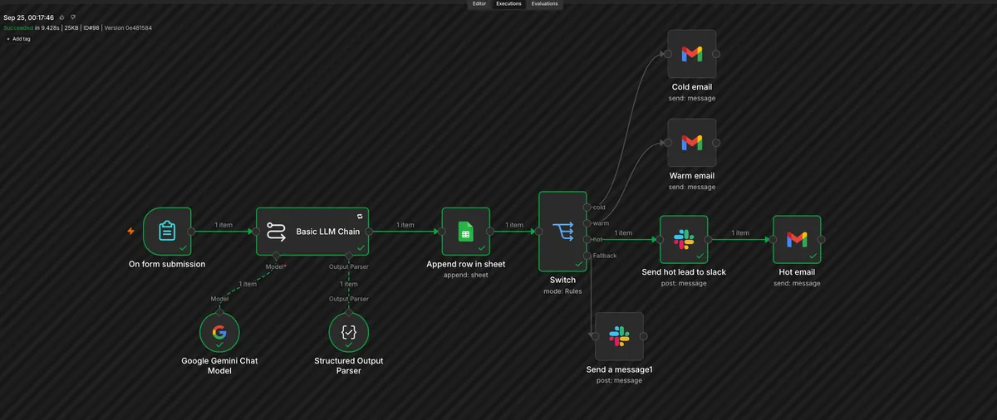Click the 'Structured Output Parser' label
The image size is (997, 420).
point(349,366)
